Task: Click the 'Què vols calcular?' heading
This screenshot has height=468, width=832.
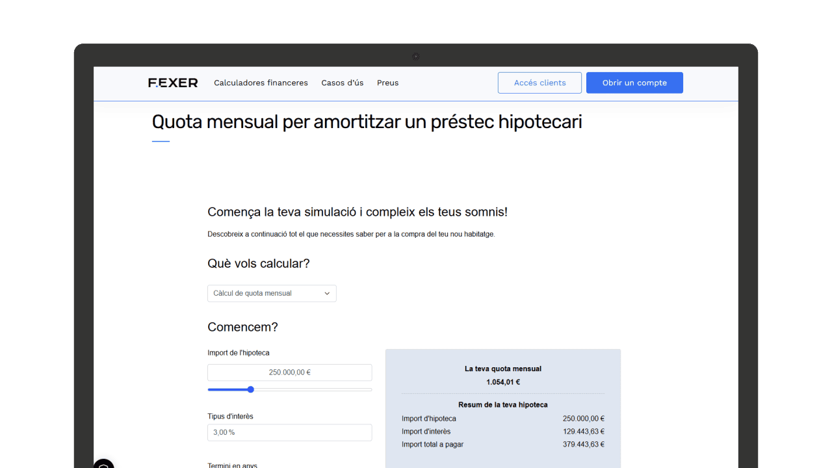Action: coord(258,263)
